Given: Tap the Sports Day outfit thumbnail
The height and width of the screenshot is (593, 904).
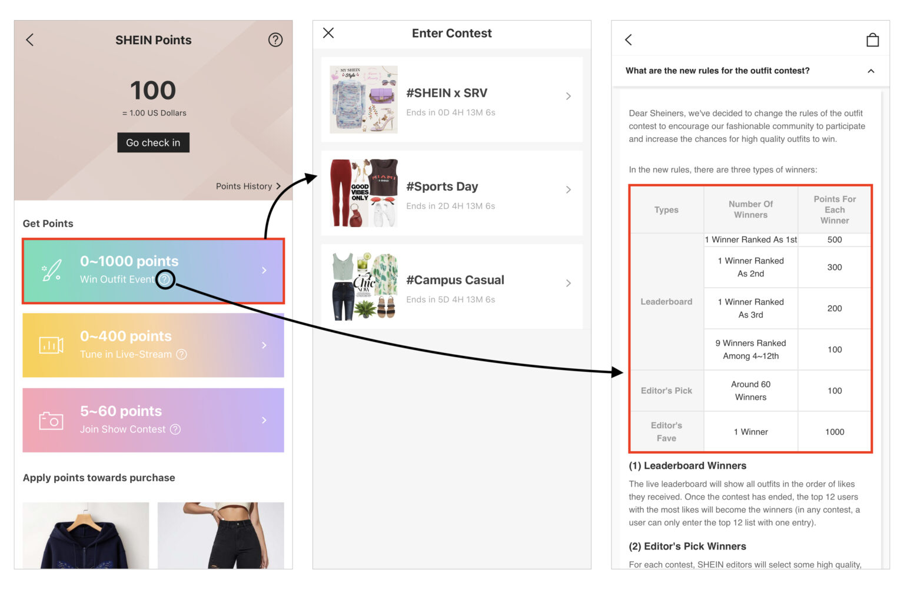Looking at the screenshot, I should coord(363,193).
